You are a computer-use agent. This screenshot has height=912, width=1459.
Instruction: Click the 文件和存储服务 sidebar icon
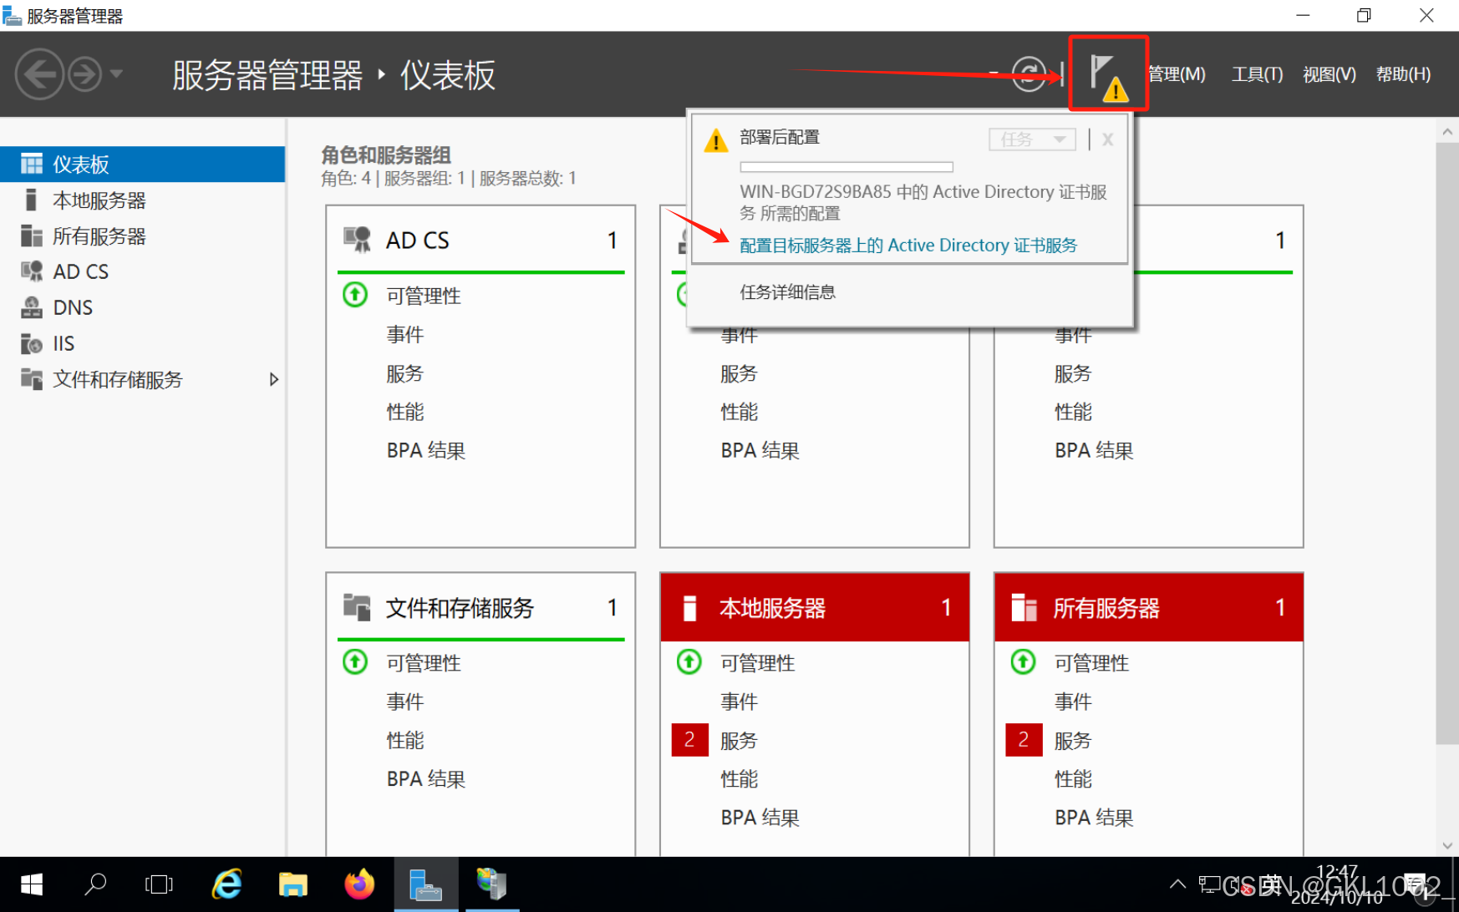(32, 379)
